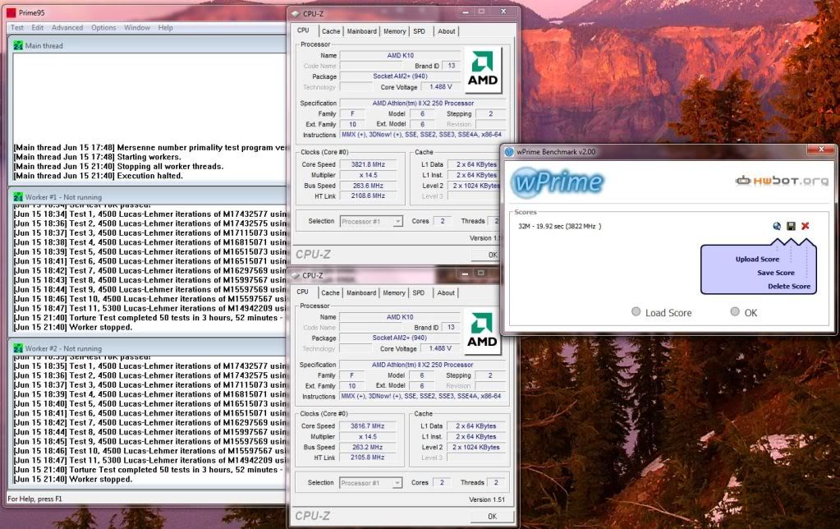Open Processor #1 dropdown in upper CPU-Z
Image resolution: width=840 pixels, height=529 pixels.
[x=371, y=221]
